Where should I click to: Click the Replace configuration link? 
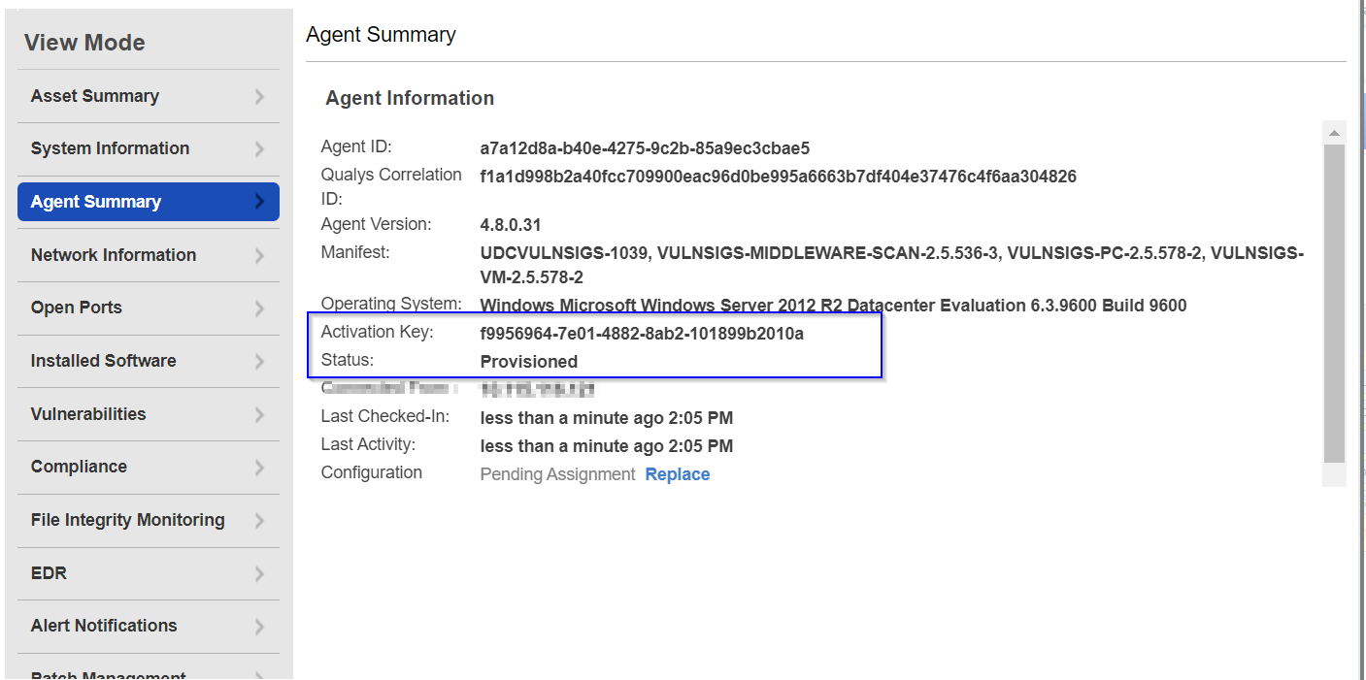(677, 474)
